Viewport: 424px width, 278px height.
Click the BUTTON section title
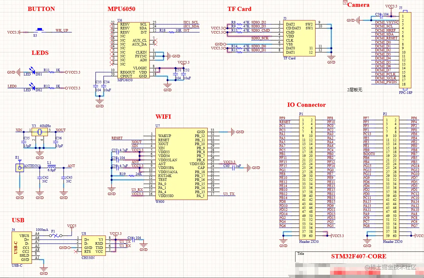[41, 9]
